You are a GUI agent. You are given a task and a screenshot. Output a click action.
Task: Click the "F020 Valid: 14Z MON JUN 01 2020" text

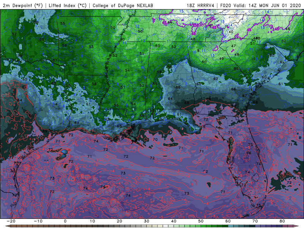click(261, 5)
